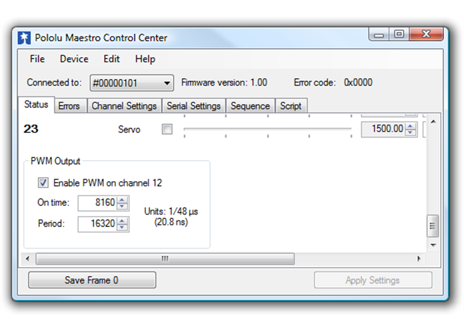Screen dimensions: 464x332
Task: Click the Period input field
Action: (x=97, y=224)
